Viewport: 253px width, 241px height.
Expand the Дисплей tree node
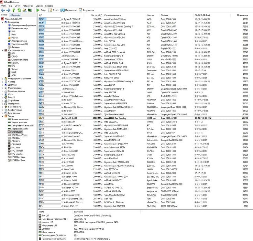tap(2, 85)
